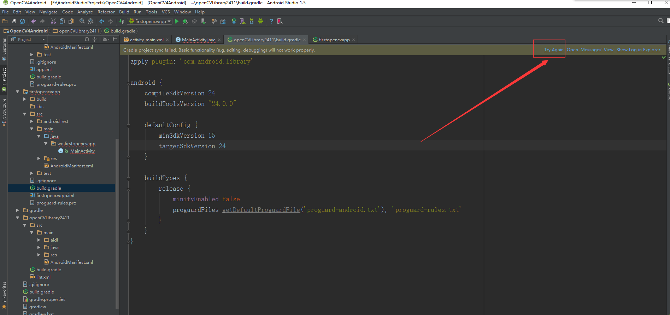Click Sync Project with Gradle Files icon
This screenshot has height=315, width=670.
(x=234, y=21)
